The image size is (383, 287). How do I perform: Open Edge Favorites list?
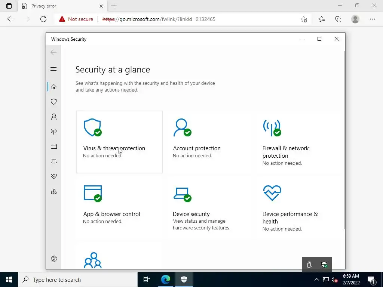coord(322,19)
